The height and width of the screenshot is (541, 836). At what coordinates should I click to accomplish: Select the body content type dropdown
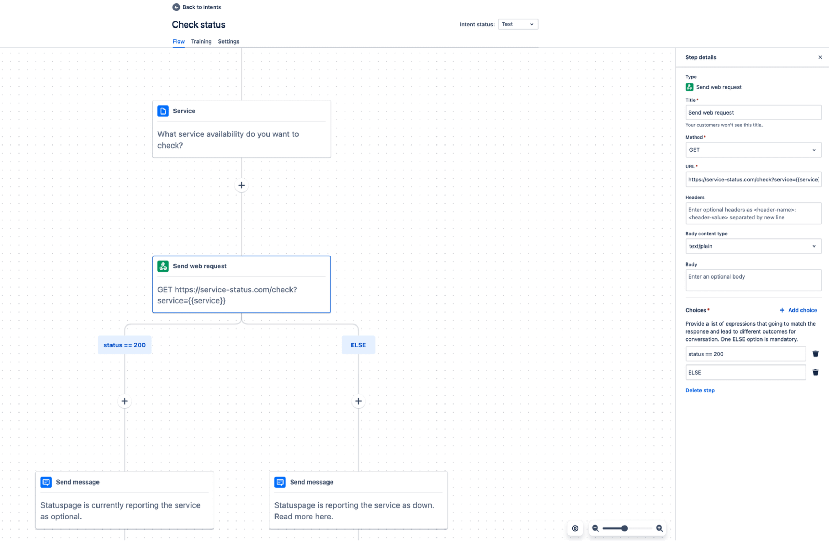pyautogui.click(x=753, y=246)
